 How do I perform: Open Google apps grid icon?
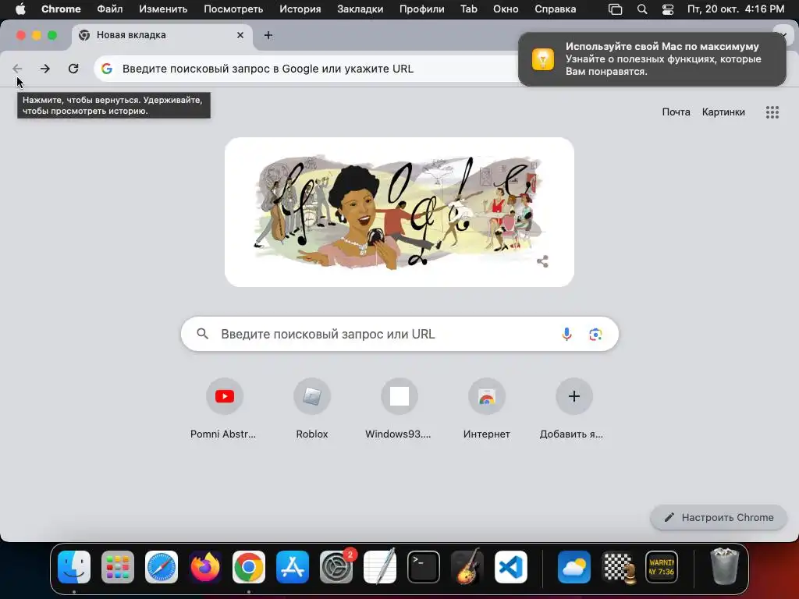coord(772,112)
